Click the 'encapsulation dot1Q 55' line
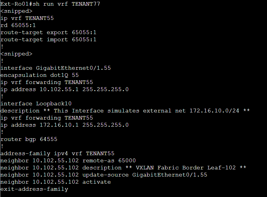 point(40,75)
